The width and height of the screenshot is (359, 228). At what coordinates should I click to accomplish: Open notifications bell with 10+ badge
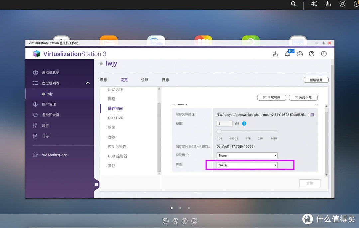pos(287,54)
